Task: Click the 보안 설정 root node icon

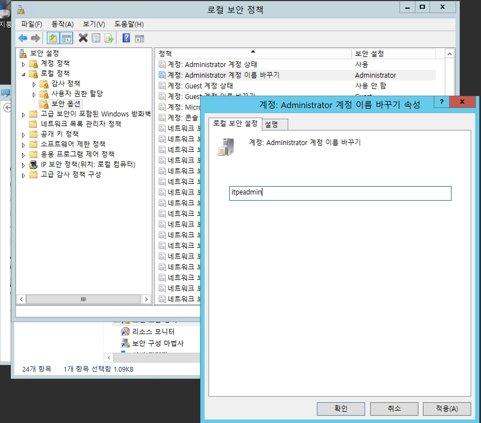Action: pyautogui.click(x=23, y=53)
